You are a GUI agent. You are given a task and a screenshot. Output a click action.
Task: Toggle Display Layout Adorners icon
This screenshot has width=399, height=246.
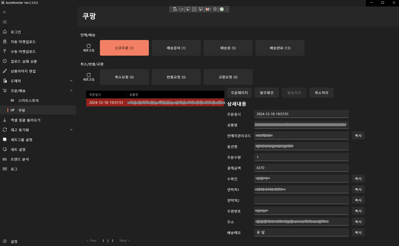(x=194, y=9)
